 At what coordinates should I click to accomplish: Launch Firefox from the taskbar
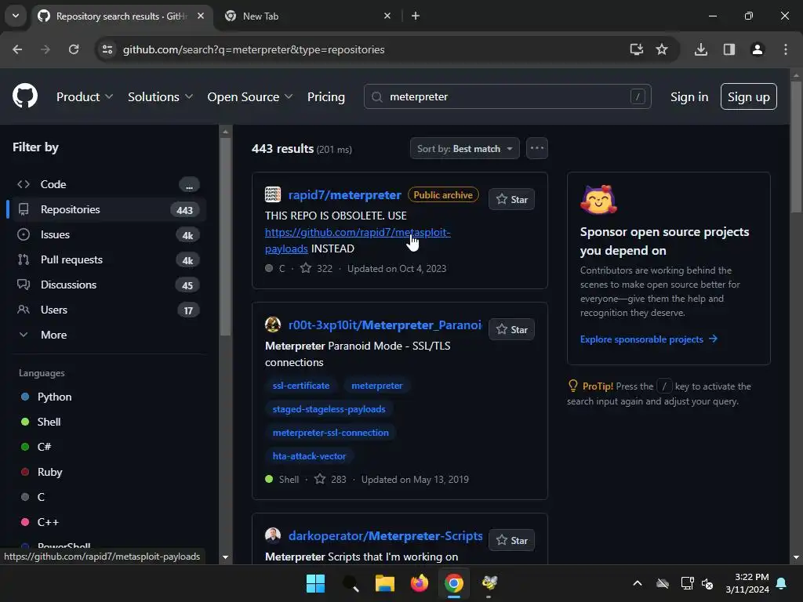[x=420, y=583]
